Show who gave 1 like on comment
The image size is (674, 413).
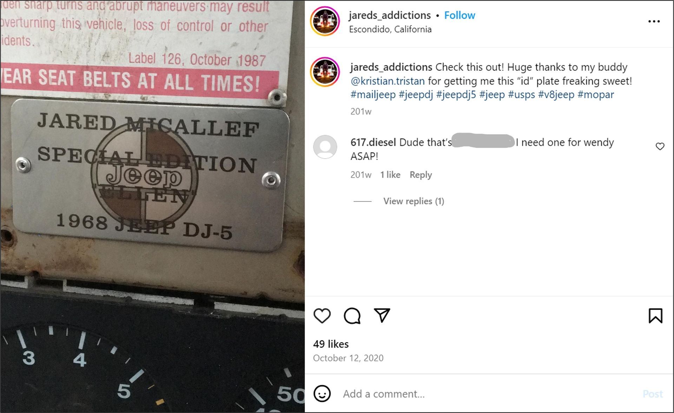tap(390, 175)
